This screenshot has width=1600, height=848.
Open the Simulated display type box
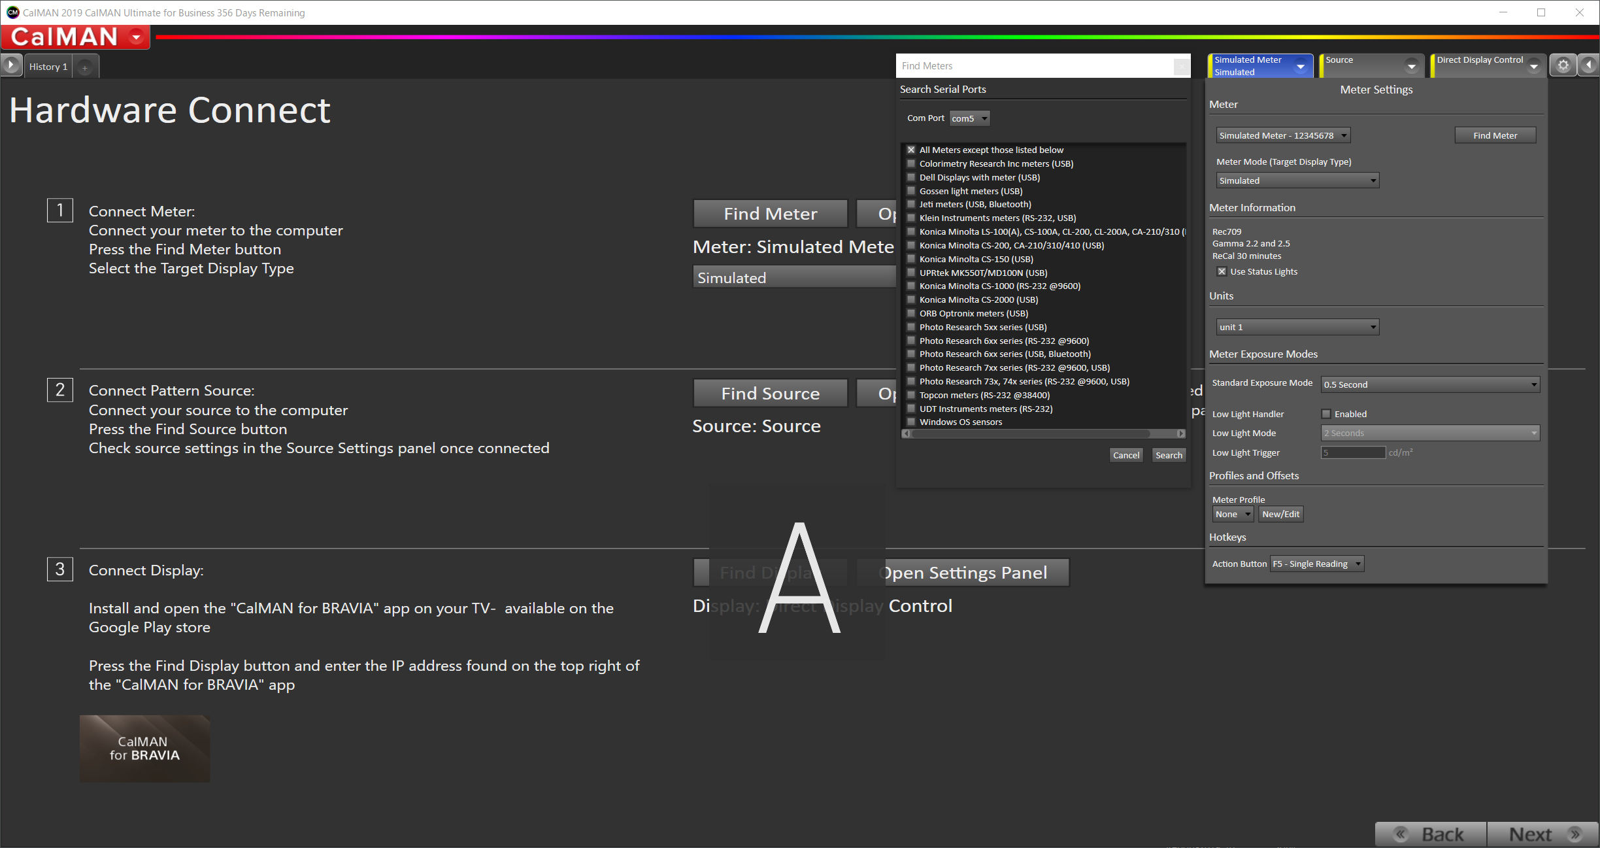[x=794, y=278]
